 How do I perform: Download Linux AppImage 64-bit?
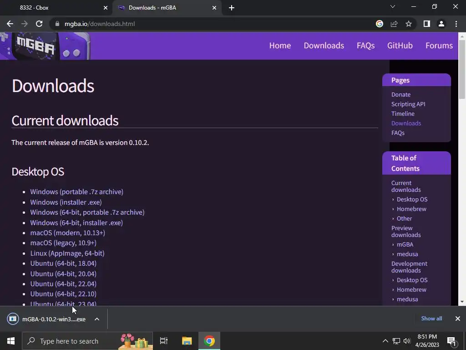click(67, 253)
